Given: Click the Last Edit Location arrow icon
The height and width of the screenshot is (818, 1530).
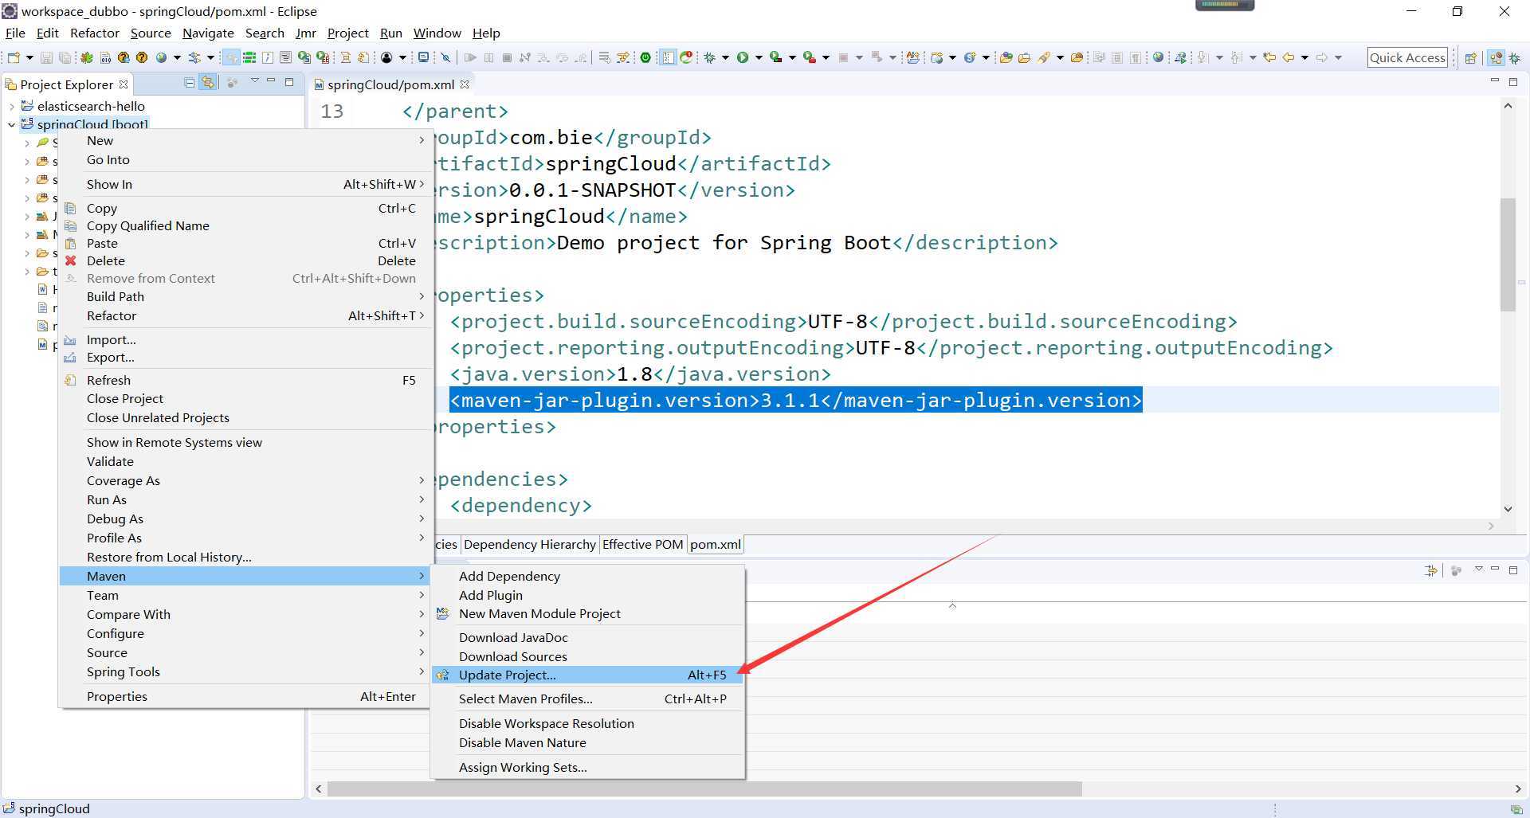Looking at the screenshot, I should pos(1269,57).
